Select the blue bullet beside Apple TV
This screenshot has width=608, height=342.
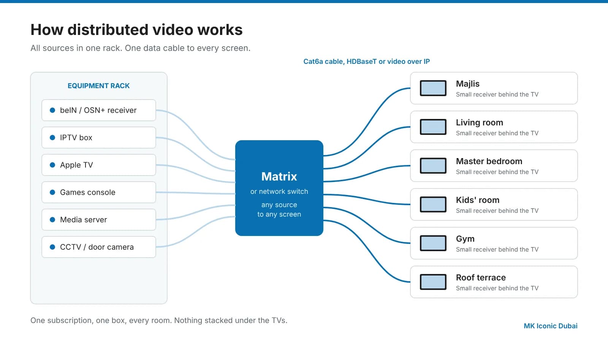click(52, 165)
